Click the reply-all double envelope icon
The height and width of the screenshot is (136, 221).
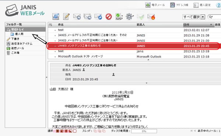87,17
